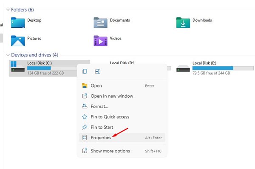Collapse the Devices and drives (4) chevron
This screenshot has height=169, width=255.
8,55
